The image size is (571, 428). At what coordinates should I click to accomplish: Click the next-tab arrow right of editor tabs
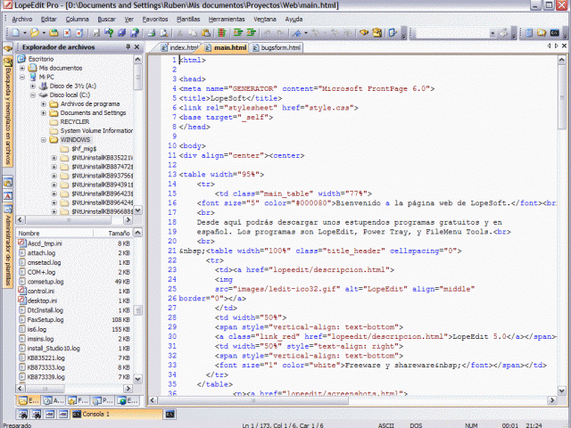(x=557, y=46)
